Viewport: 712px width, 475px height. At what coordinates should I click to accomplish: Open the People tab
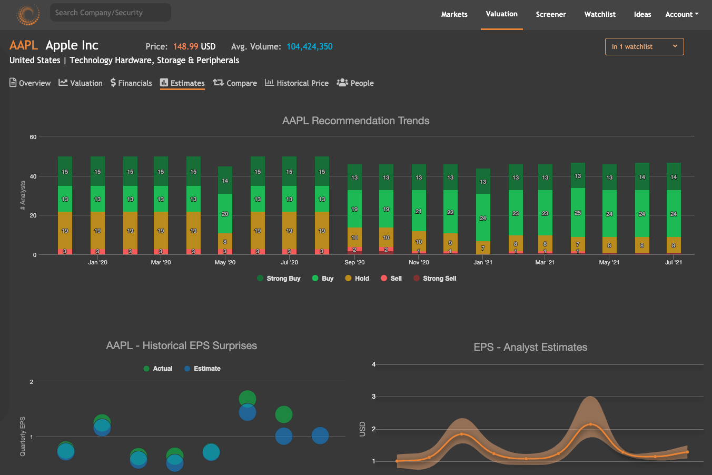(x=355, y=83)
